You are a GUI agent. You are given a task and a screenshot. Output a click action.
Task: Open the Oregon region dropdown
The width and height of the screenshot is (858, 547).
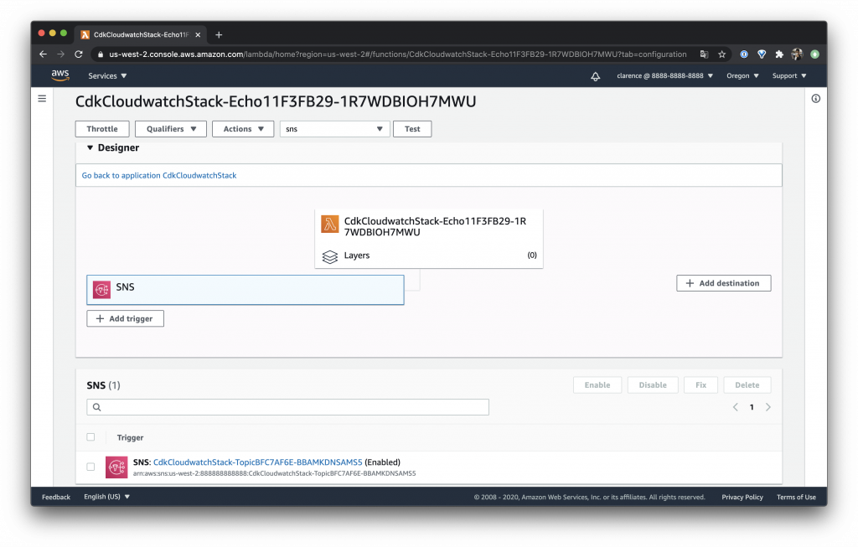(742, 76)
